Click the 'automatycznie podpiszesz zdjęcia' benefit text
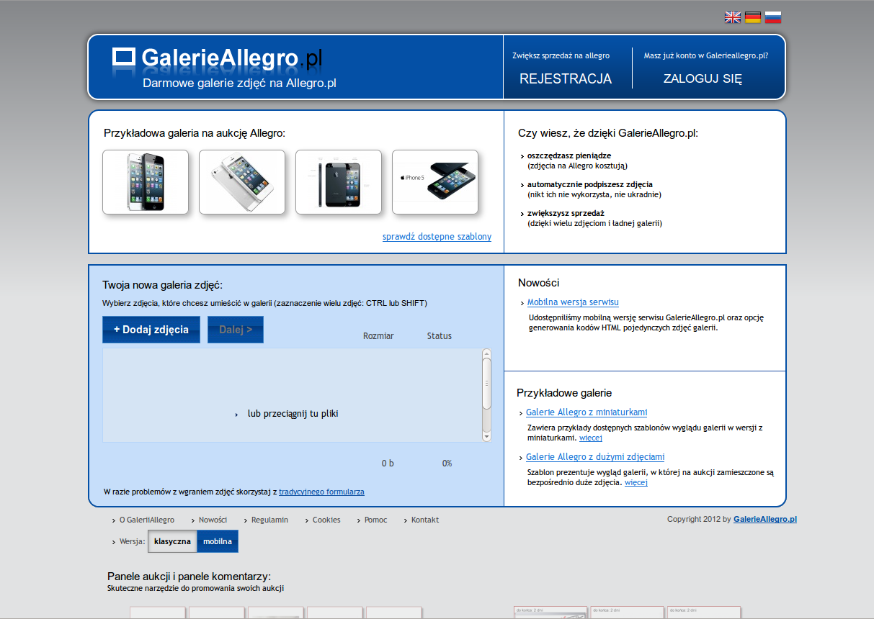 point(590,184)
